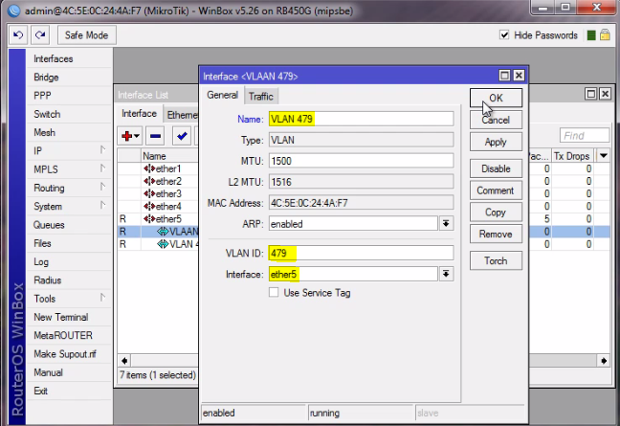Image resolution: width=620 pixels, height=426 pixels.
Task: Click the MTU field showing 1500
Action: [361, 161]
